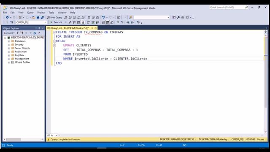270x152 pixels.
Task: Toggle IntelliSense Enabled button
Action: click(83, 22)
